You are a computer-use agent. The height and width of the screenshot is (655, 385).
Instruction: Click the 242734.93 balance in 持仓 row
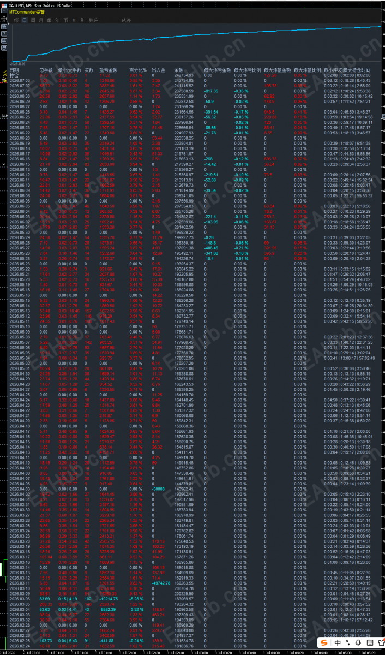tap(184, 75)
